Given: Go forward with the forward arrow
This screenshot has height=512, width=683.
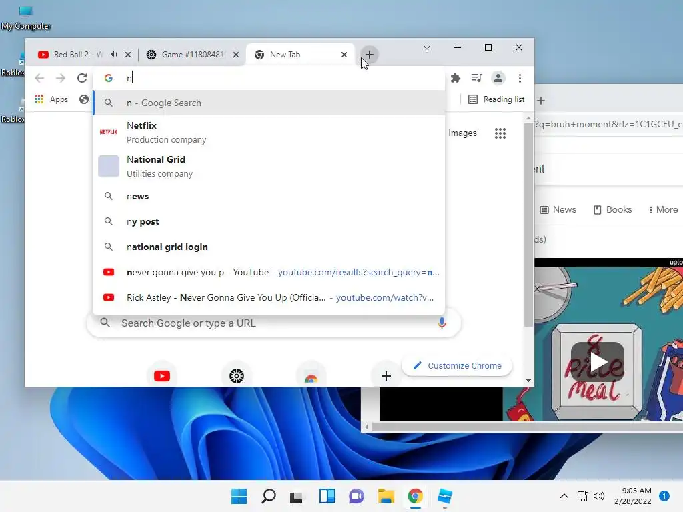Looking at the screenshot, I should click(61, 78).
